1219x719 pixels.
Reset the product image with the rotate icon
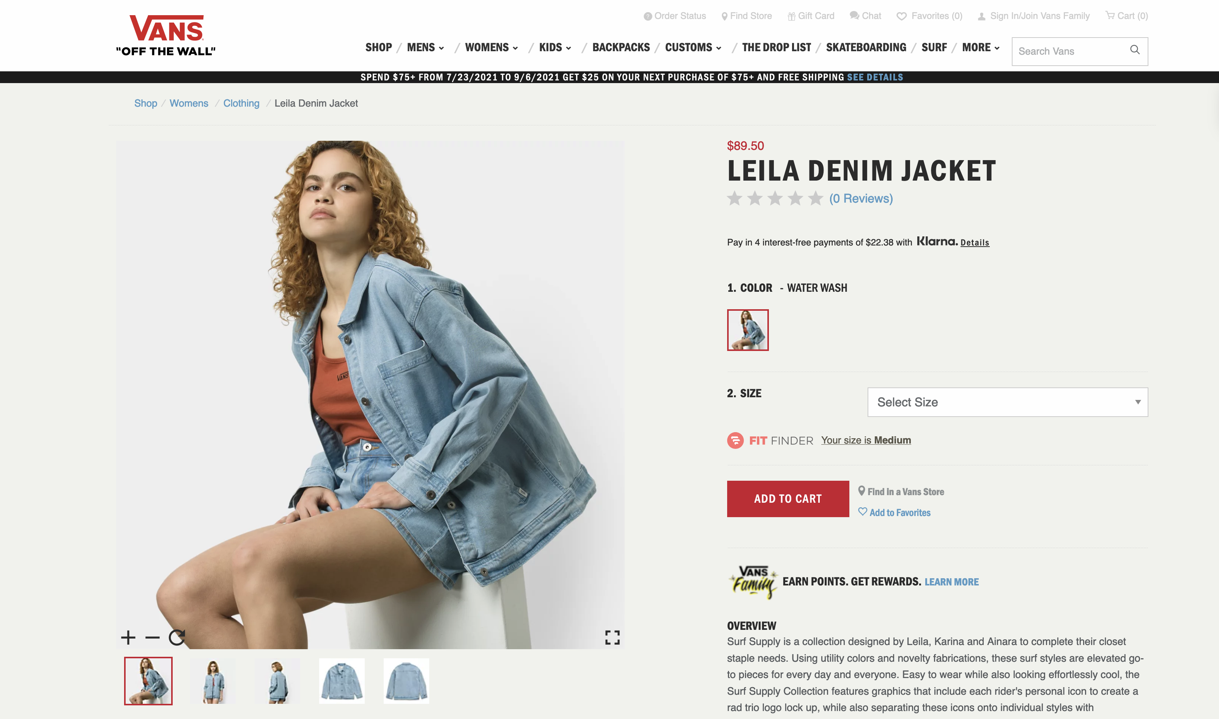177,637
